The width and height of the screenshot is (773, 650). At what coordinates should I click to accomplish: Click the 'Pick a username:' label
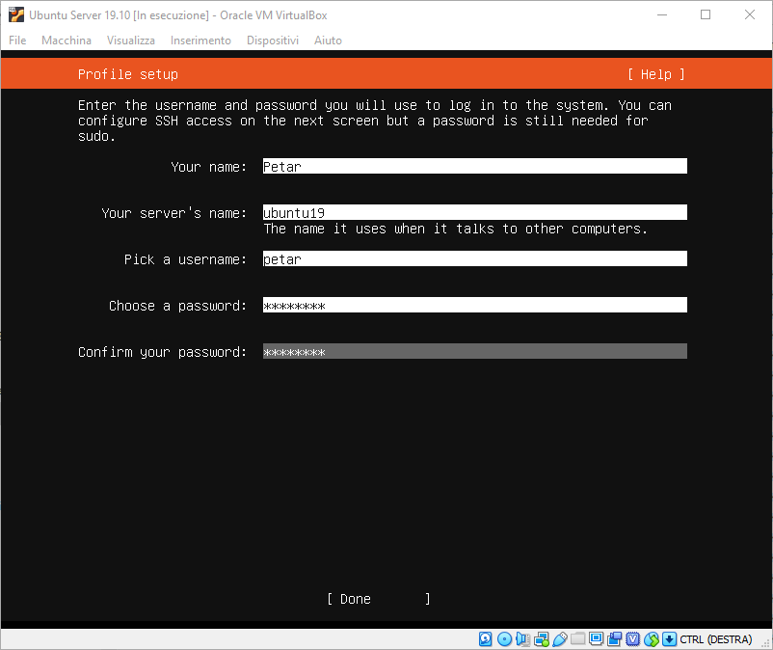click(185, 259)
